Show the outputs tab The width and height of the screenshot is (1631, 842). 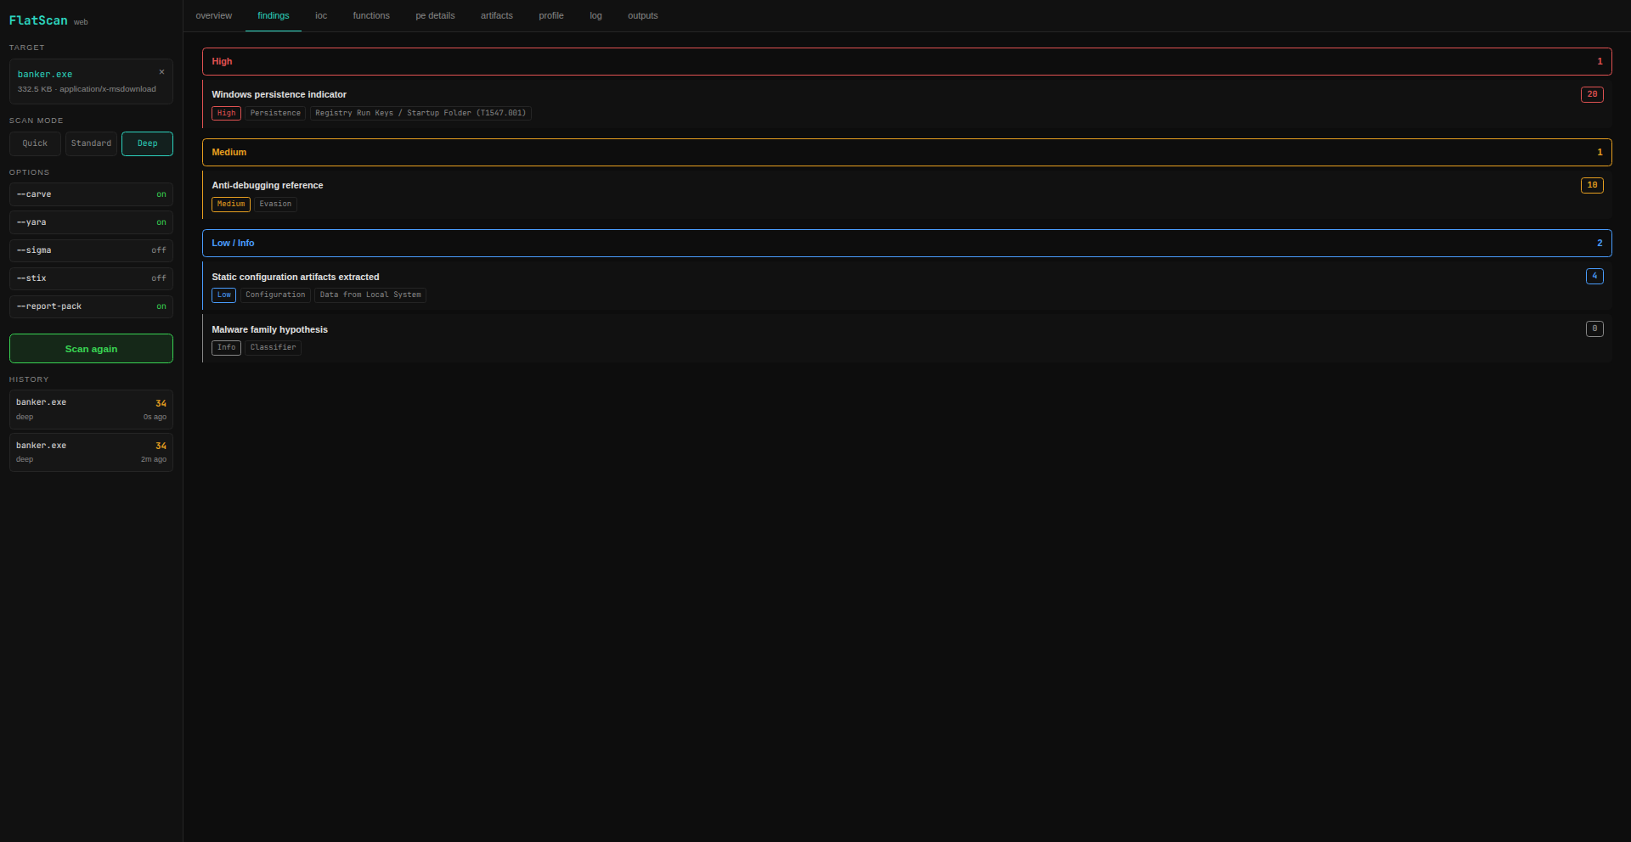pos(643,16)
